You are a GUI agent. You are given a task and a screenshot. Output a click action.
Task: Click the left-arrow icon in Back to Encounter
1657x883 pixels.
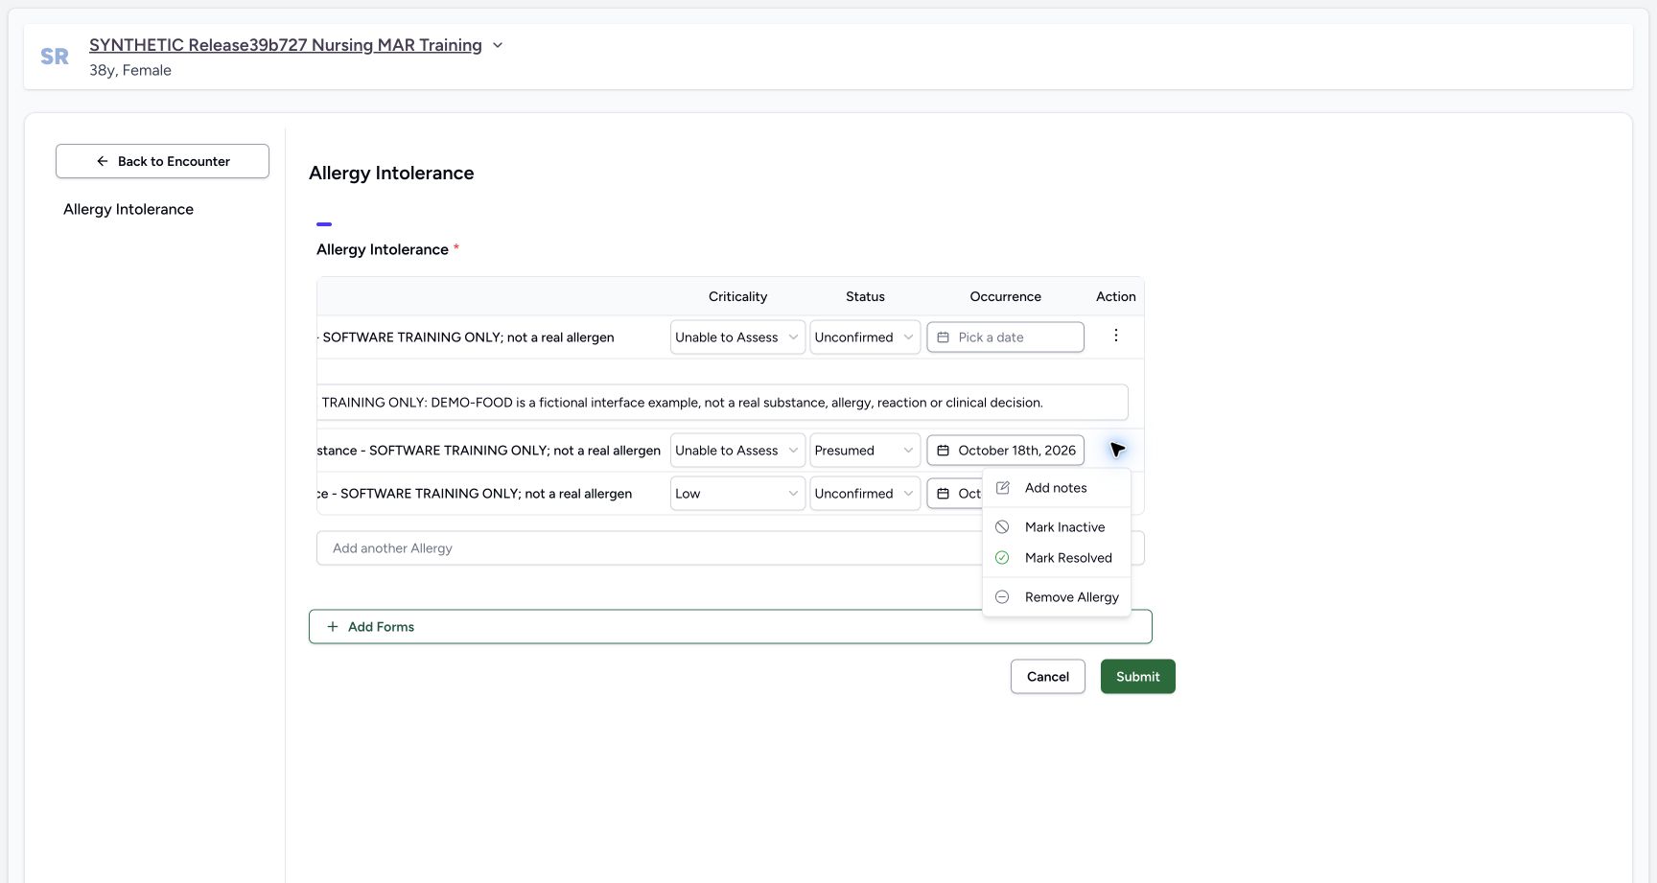tap(103, 161)
